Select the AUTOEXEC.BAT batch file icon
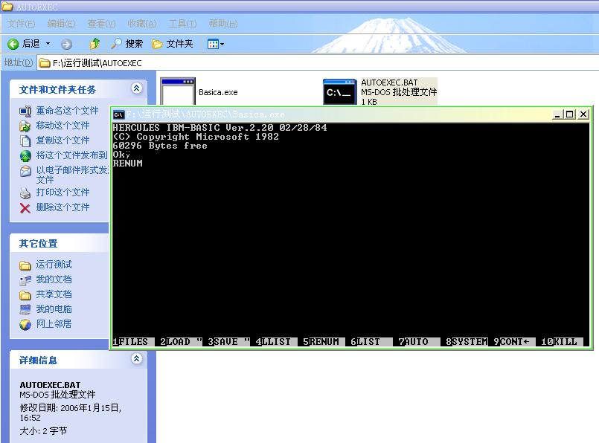 pyautogui.click(x=339, y=91)
